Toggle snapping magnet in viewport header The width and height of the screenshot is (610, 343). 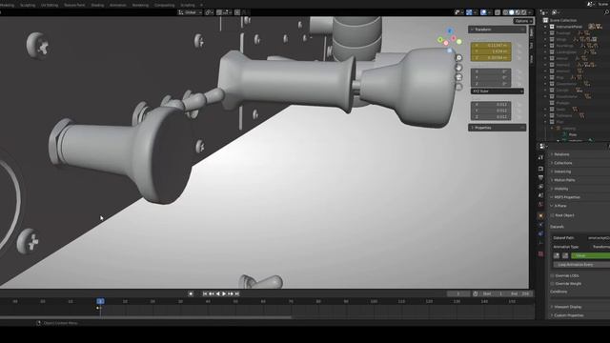[219, 12]
